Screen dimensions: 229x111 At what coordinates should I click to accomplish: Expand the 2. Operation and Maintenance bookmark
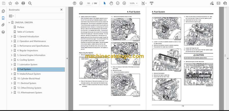point(12,41)
